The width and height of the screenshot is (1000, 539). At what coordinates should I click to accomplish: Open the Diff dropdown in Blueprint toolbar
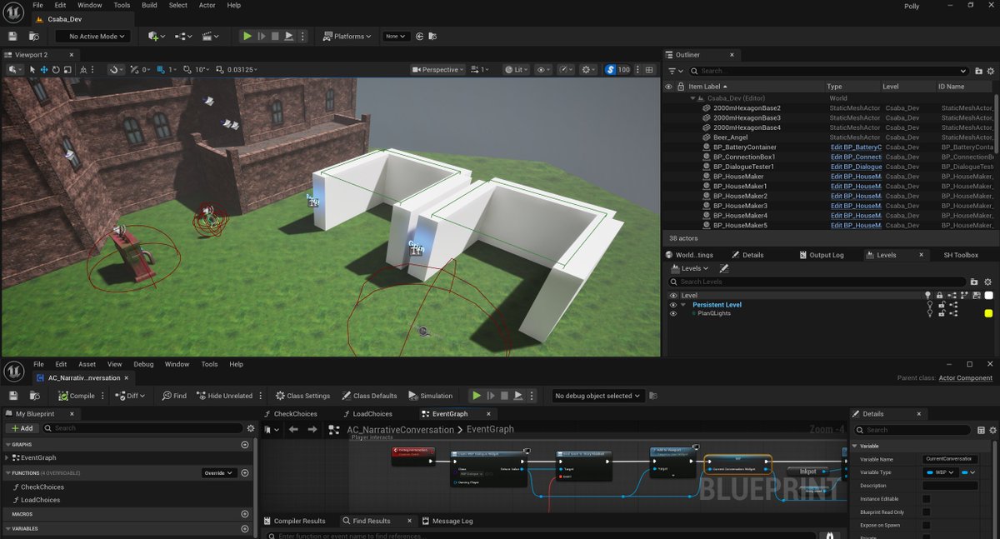click(x=131, y=396)
